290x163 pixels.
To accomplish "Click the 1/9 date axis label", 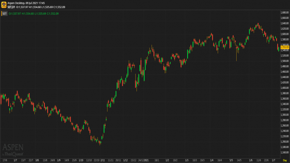I will pos(59,160).
